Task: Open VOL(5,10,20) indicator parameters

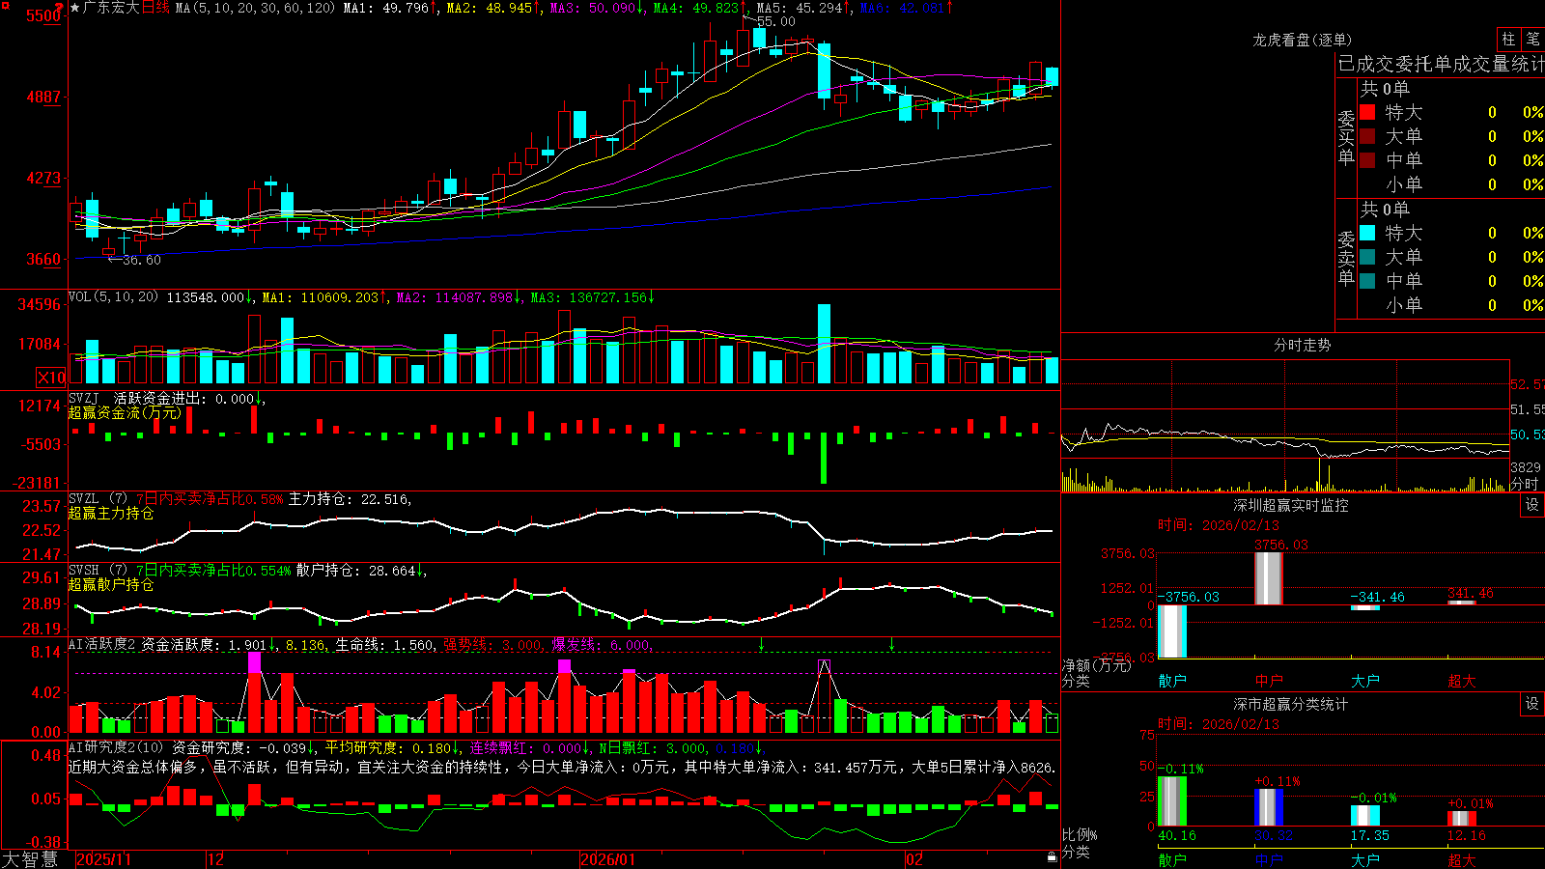Action: (113, 297)
